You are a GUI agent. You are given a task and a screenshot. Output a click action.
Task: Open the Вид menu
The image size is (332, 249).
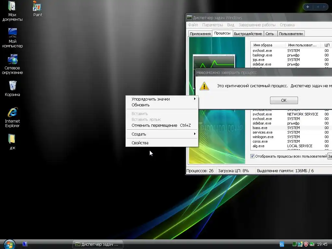pyautogui.click(x=231, y=25)
